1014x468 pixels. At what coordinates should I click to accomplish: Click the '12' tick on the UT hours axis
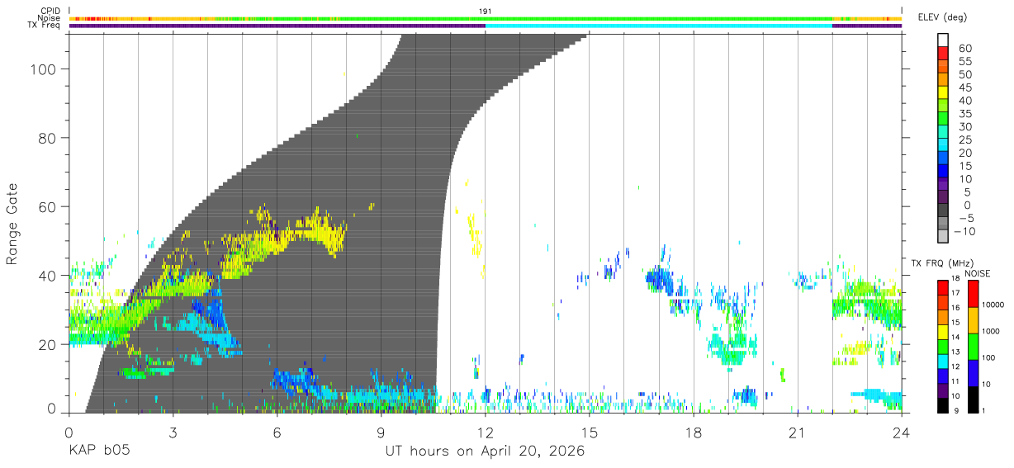point(485,433)
